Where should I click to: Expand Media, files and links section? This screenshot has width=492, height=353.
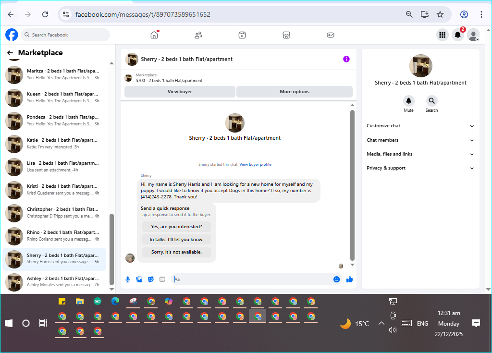tap(420, 154)
